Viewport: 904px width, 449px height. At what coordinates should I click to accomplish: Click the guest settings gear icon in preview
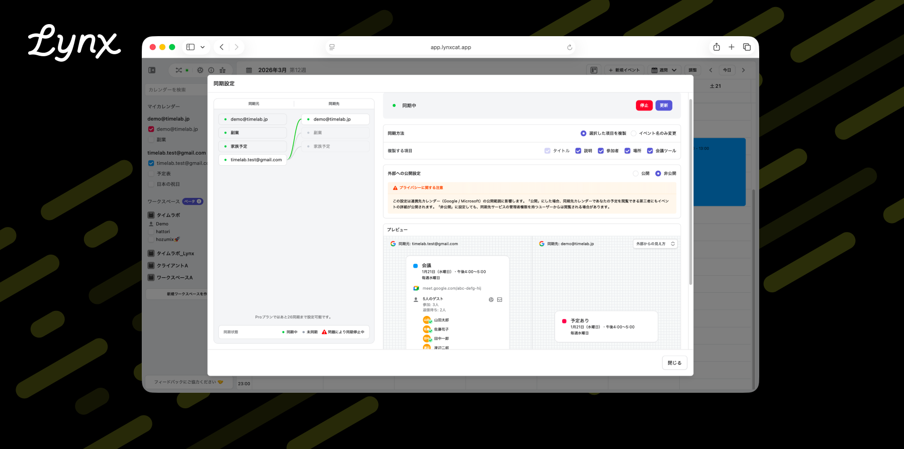coord(491,300)
